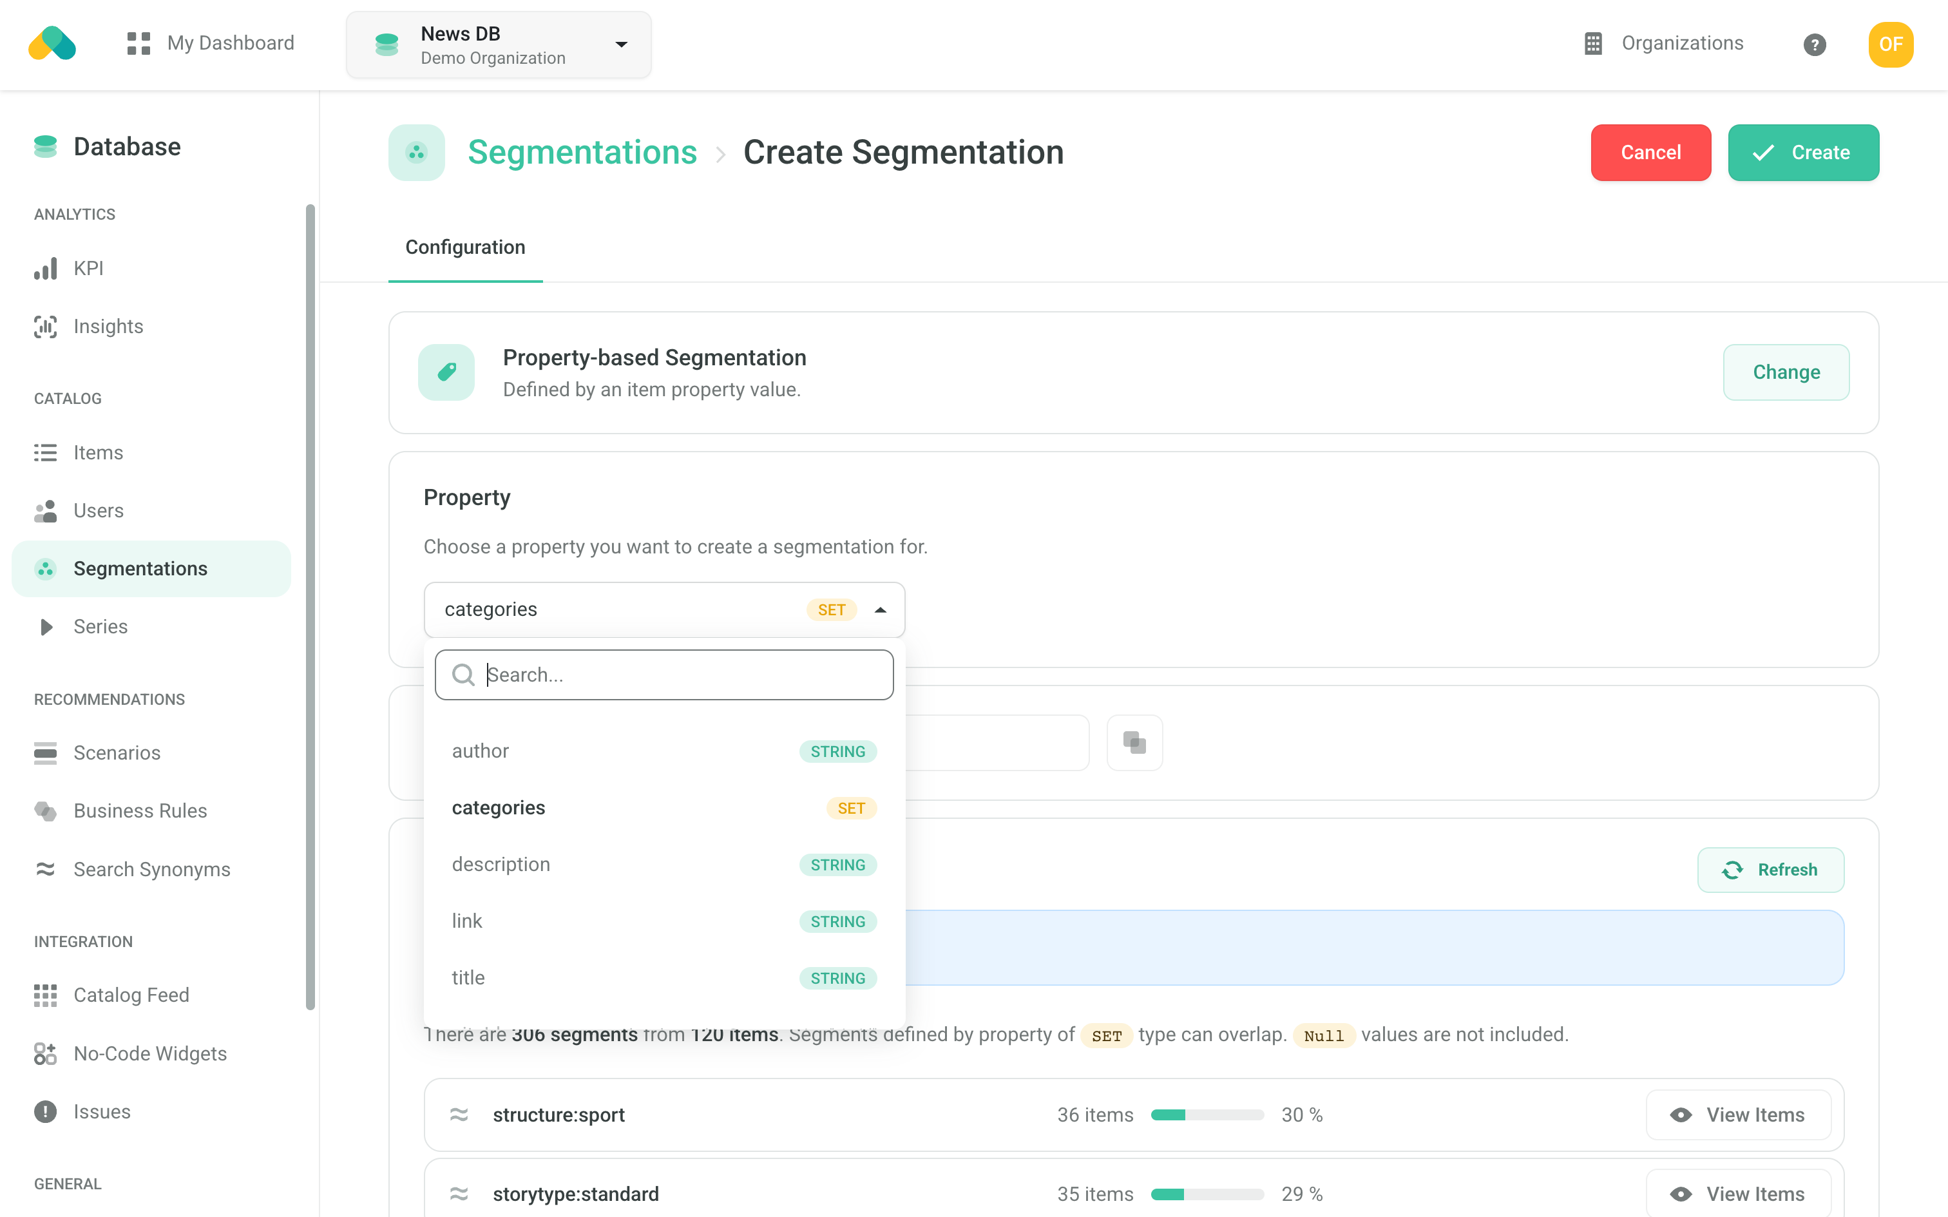
Task: Click the Items list icon
Action: (x=46, y=452)
